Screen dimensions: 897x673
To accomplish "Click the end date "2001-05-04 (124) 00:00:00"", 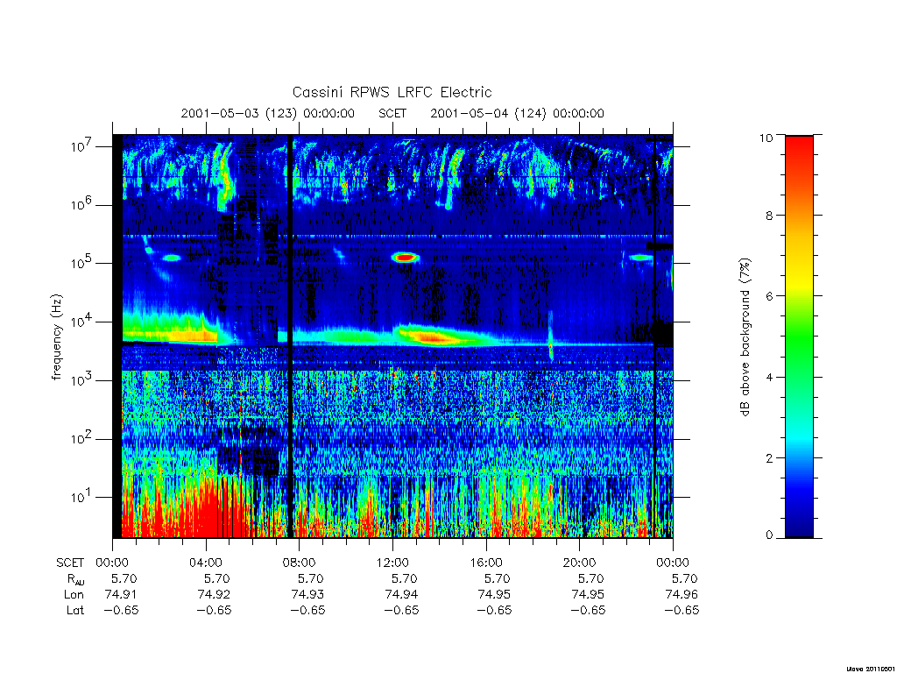I will pyautogui.click(x=517, y=113).
